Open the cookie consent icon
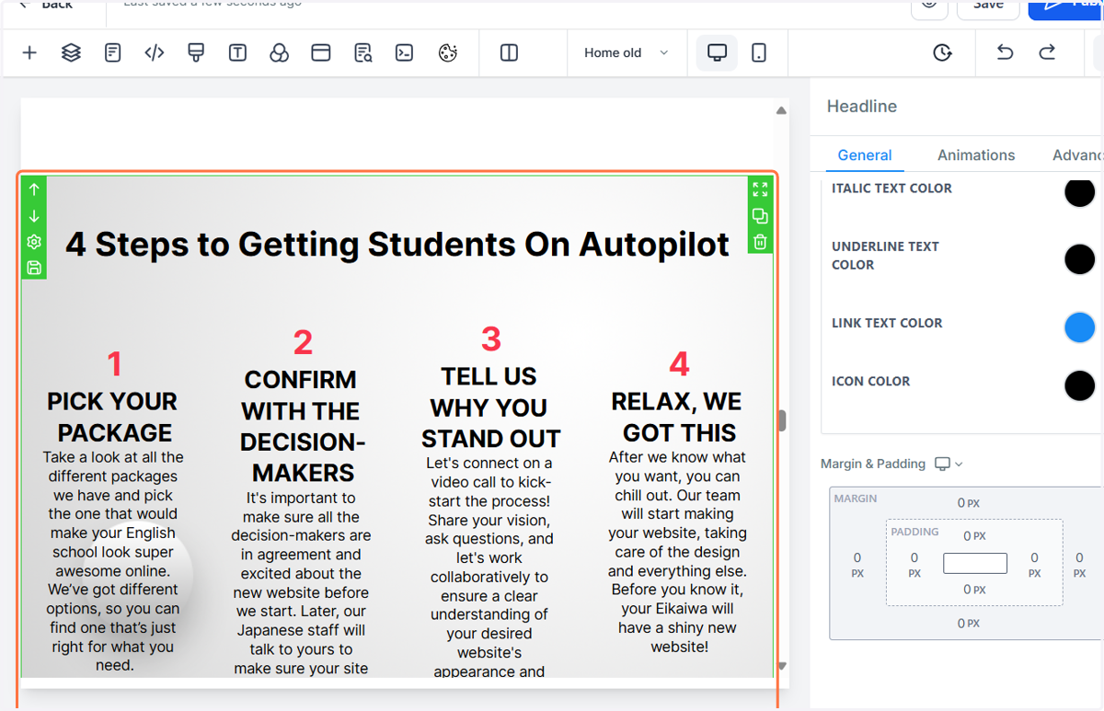 tap(448, 52)
